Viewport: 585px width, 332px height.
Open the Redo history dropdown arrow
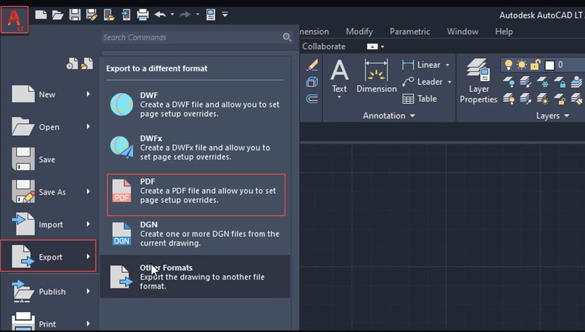(x=197, y=15)
